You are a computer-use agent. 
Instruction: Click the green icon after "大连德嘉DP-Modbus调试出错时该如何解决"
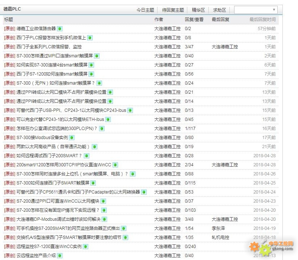tap(104, 219)
